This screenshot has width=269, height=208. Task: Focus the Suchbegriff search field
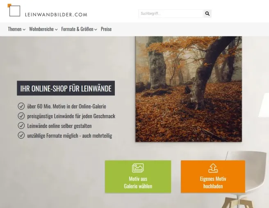[171, 14]
